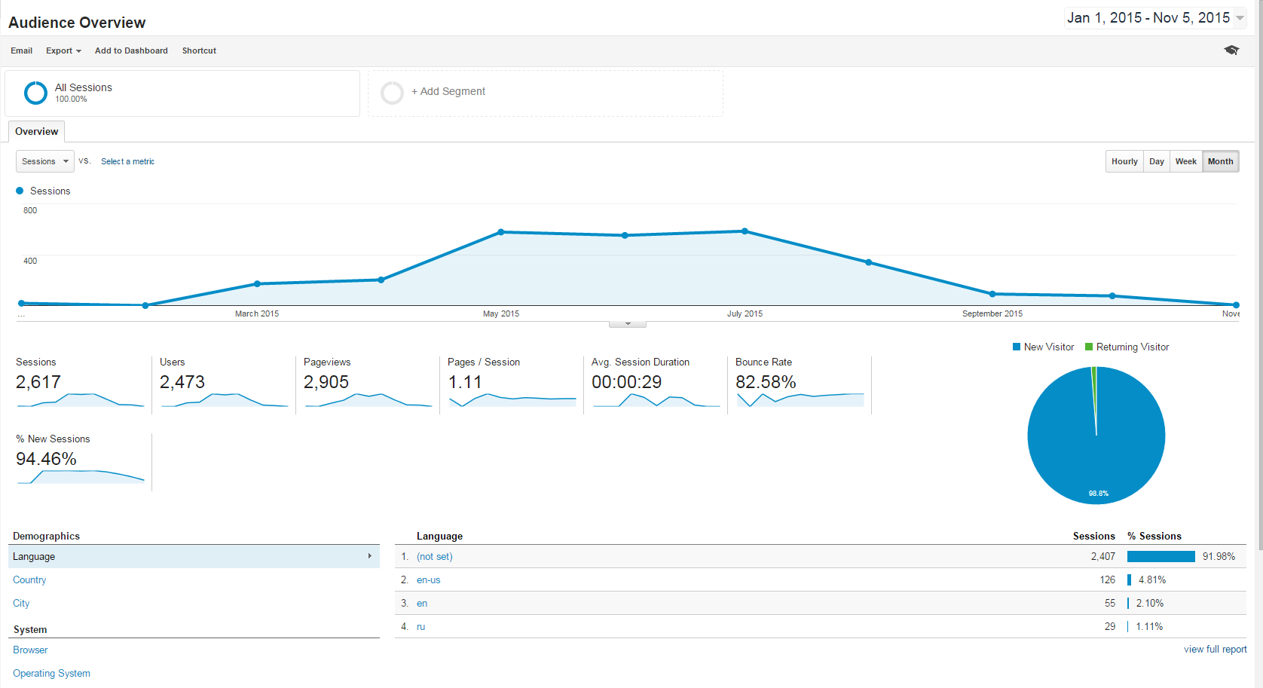This screenshot has width=1263, height=688.
Task: Click the graduation cap education icon
Action: click(1231, 50)
